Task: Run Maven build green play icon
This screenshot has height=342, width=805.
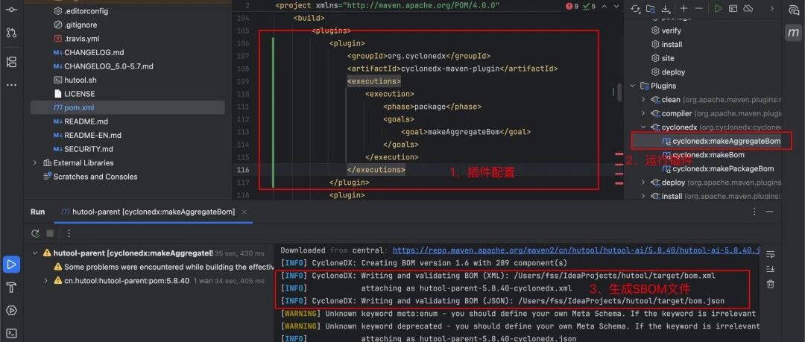Action: coord(719,8)
